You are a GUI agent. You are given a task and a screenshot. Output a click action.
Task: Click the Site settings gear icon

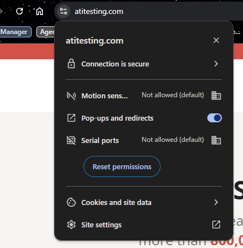[x=71, y=225]
